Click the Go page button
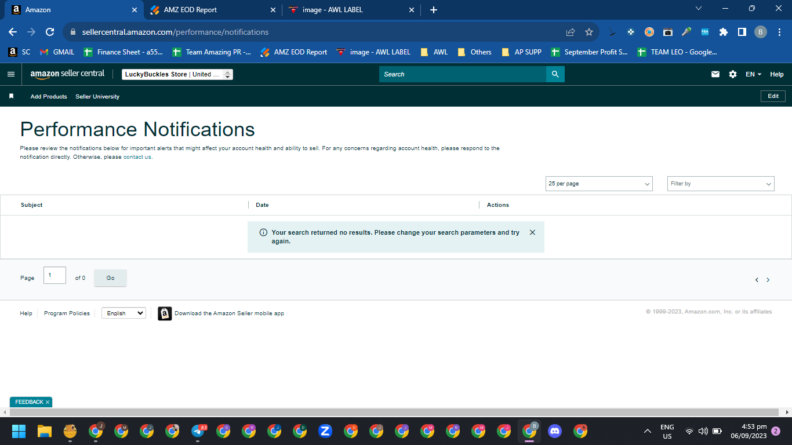The width and height of the screenshot is (792, 445). click(x=110, y=278)
